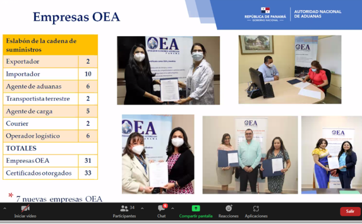Select the Courier row label

(17, 123)
